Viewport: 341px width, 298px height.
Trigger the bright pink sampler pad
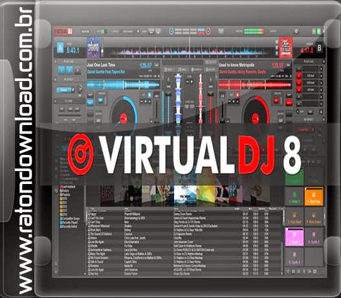(294, 237)
